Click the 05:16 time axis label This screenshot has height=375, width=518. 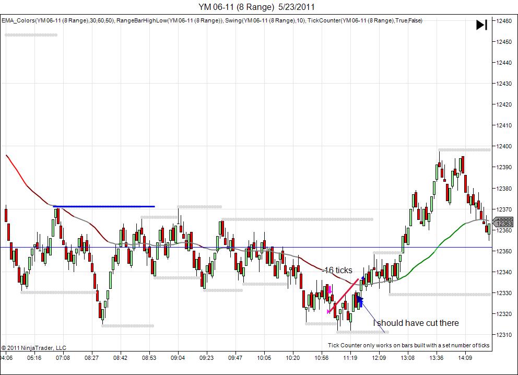(34, 358)
